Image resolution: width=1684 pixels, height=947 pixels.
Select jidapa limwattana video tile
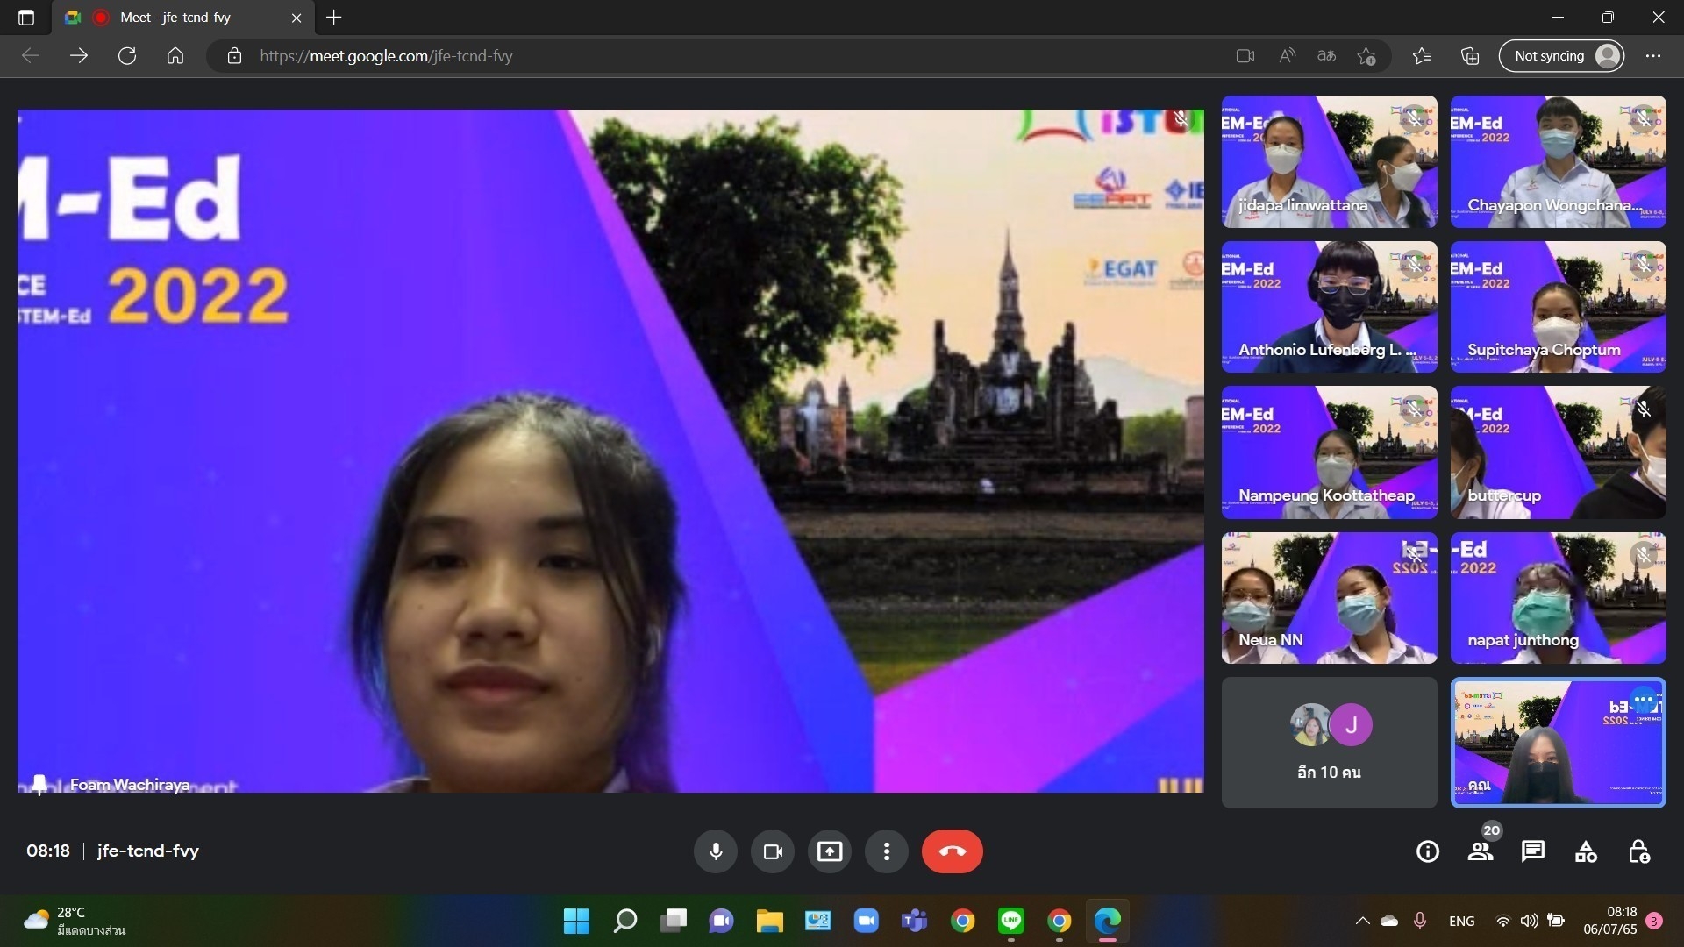(1330, 161)
